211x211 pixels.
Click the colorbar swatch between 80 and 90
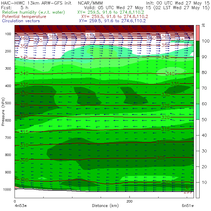(x=198, y=64)
